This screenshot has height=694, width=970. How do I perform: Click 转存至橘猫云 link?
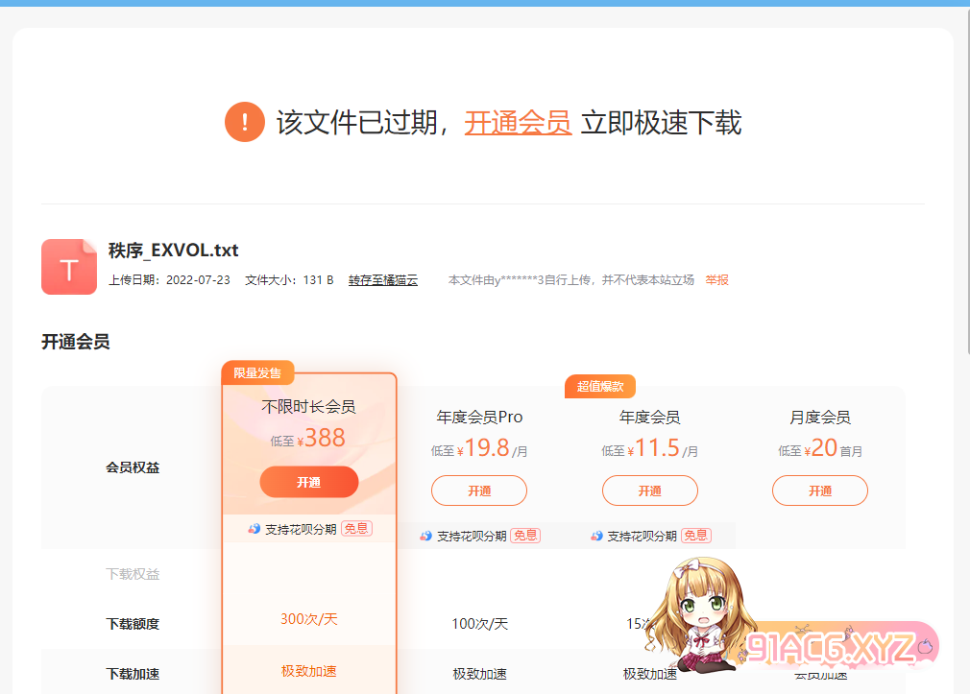click(382, 280)
